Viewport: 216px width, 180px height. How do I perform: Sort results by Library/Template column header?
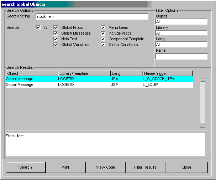tap(84, 73)
